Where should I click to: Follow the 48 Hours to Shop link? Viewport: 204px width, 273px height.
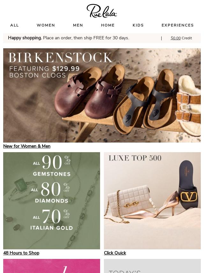21,253
